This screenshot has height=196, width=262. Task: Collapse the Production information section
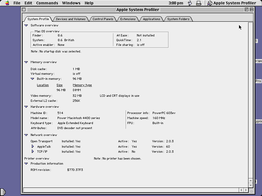[26, 164]
